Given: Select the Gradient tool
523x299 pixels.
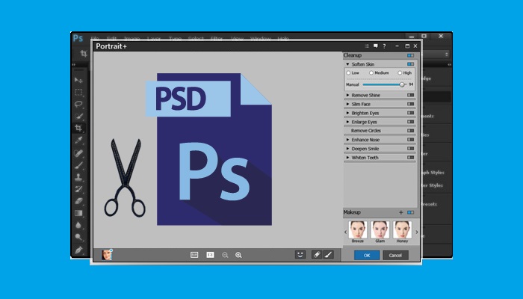Looking at the screenshot, I should (x=78, y=213).
